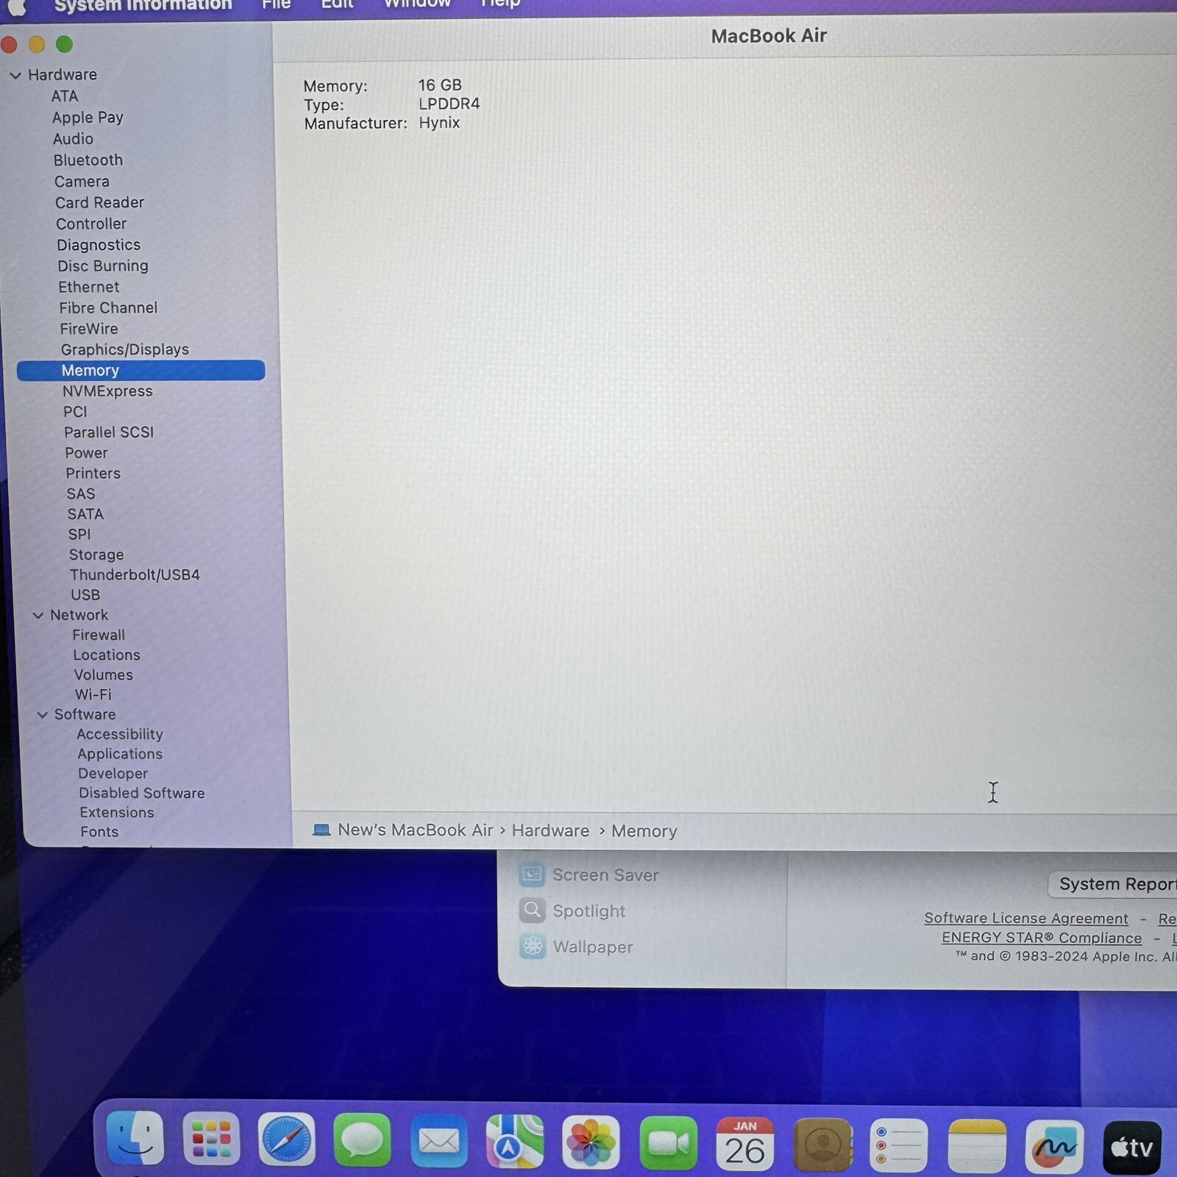Open Contacts app in the Dock
Screen dimensions: 1177x1177
point(822,1145)
